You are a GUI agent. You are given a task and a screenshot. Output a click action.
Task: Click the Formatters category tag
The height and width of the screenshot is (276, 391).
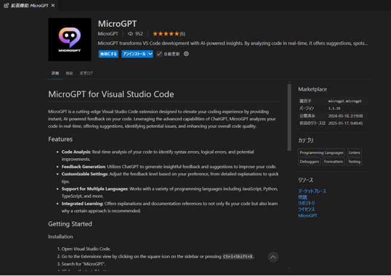coord(334,161)
